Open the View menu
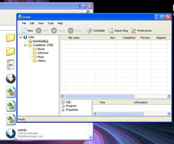The width and height of the screenshot is (174, 144). (41, 23)
